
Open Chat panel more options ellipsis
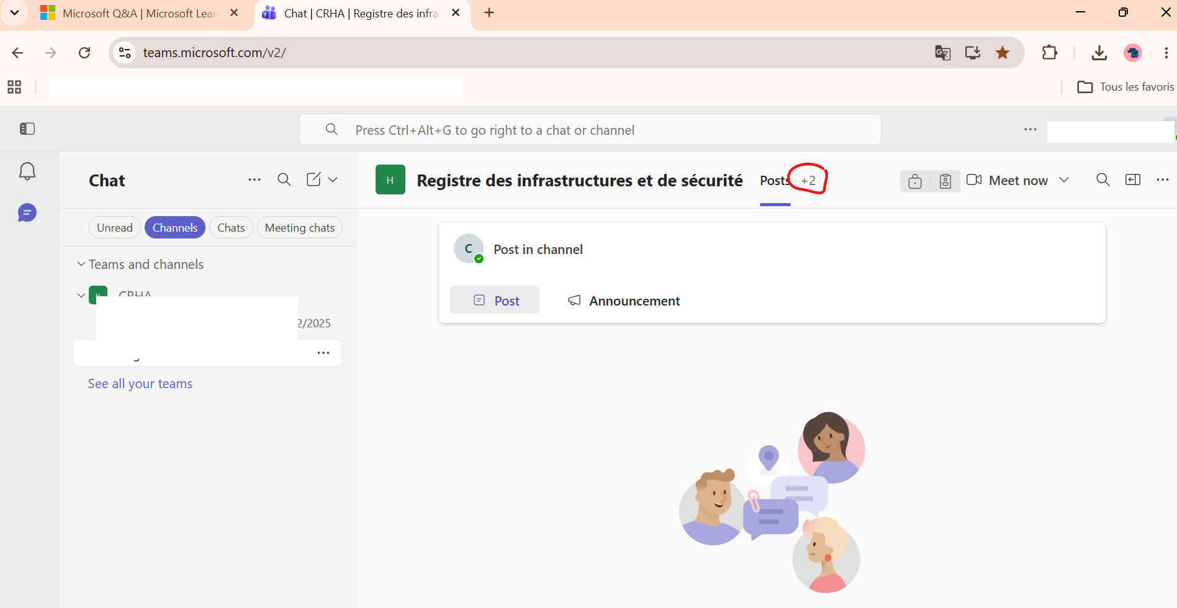(255, 179)
